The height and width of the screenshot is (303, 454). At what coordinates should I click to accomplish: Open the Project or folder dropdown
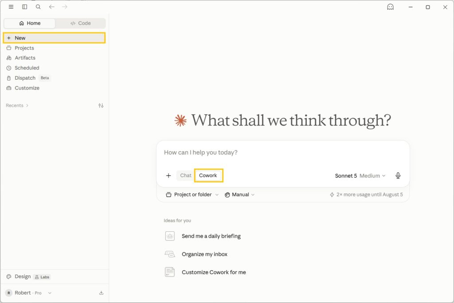(x=192, y=195)
